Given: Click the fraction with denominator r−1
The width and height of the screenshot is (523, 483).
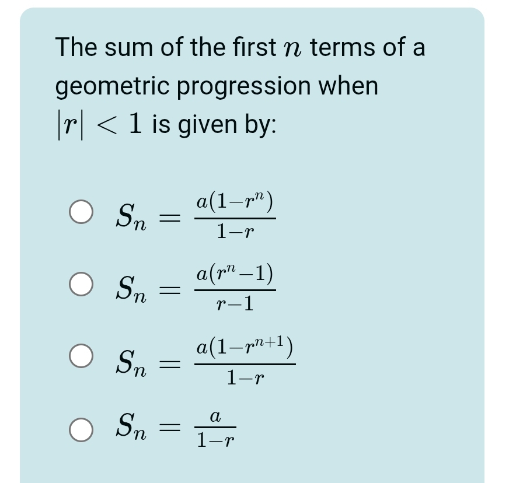Looking at the screenshot, I should 235,288.
